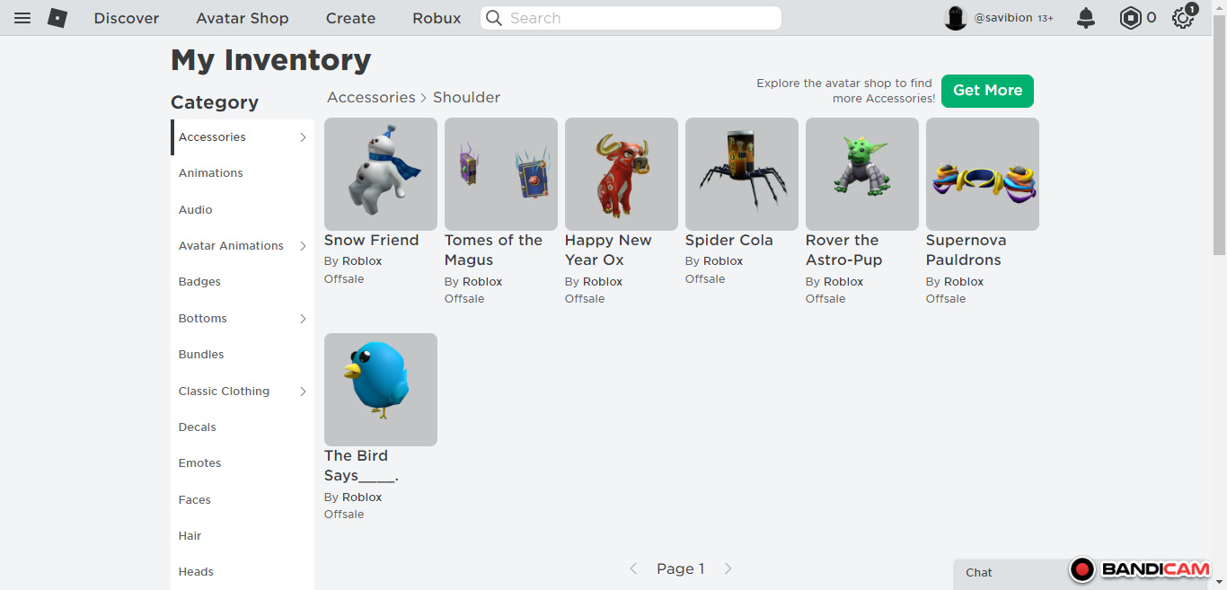Image resolution: width=1227 pixels, height=590 pixels.
Task: Click into the Search field
Action: [640, 18]
